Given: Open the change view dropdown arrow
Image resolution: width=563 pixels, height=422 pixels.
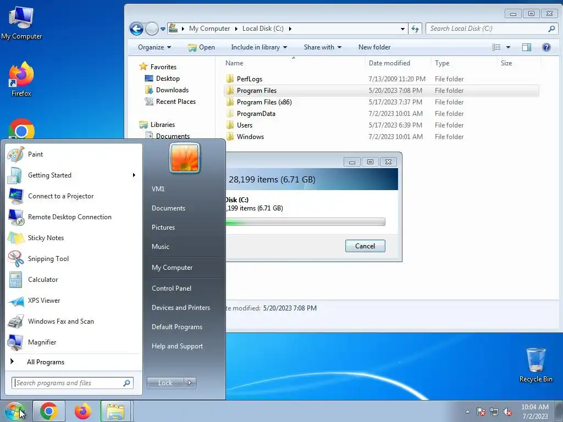Looking at the screenshot, I should [508, 47].
